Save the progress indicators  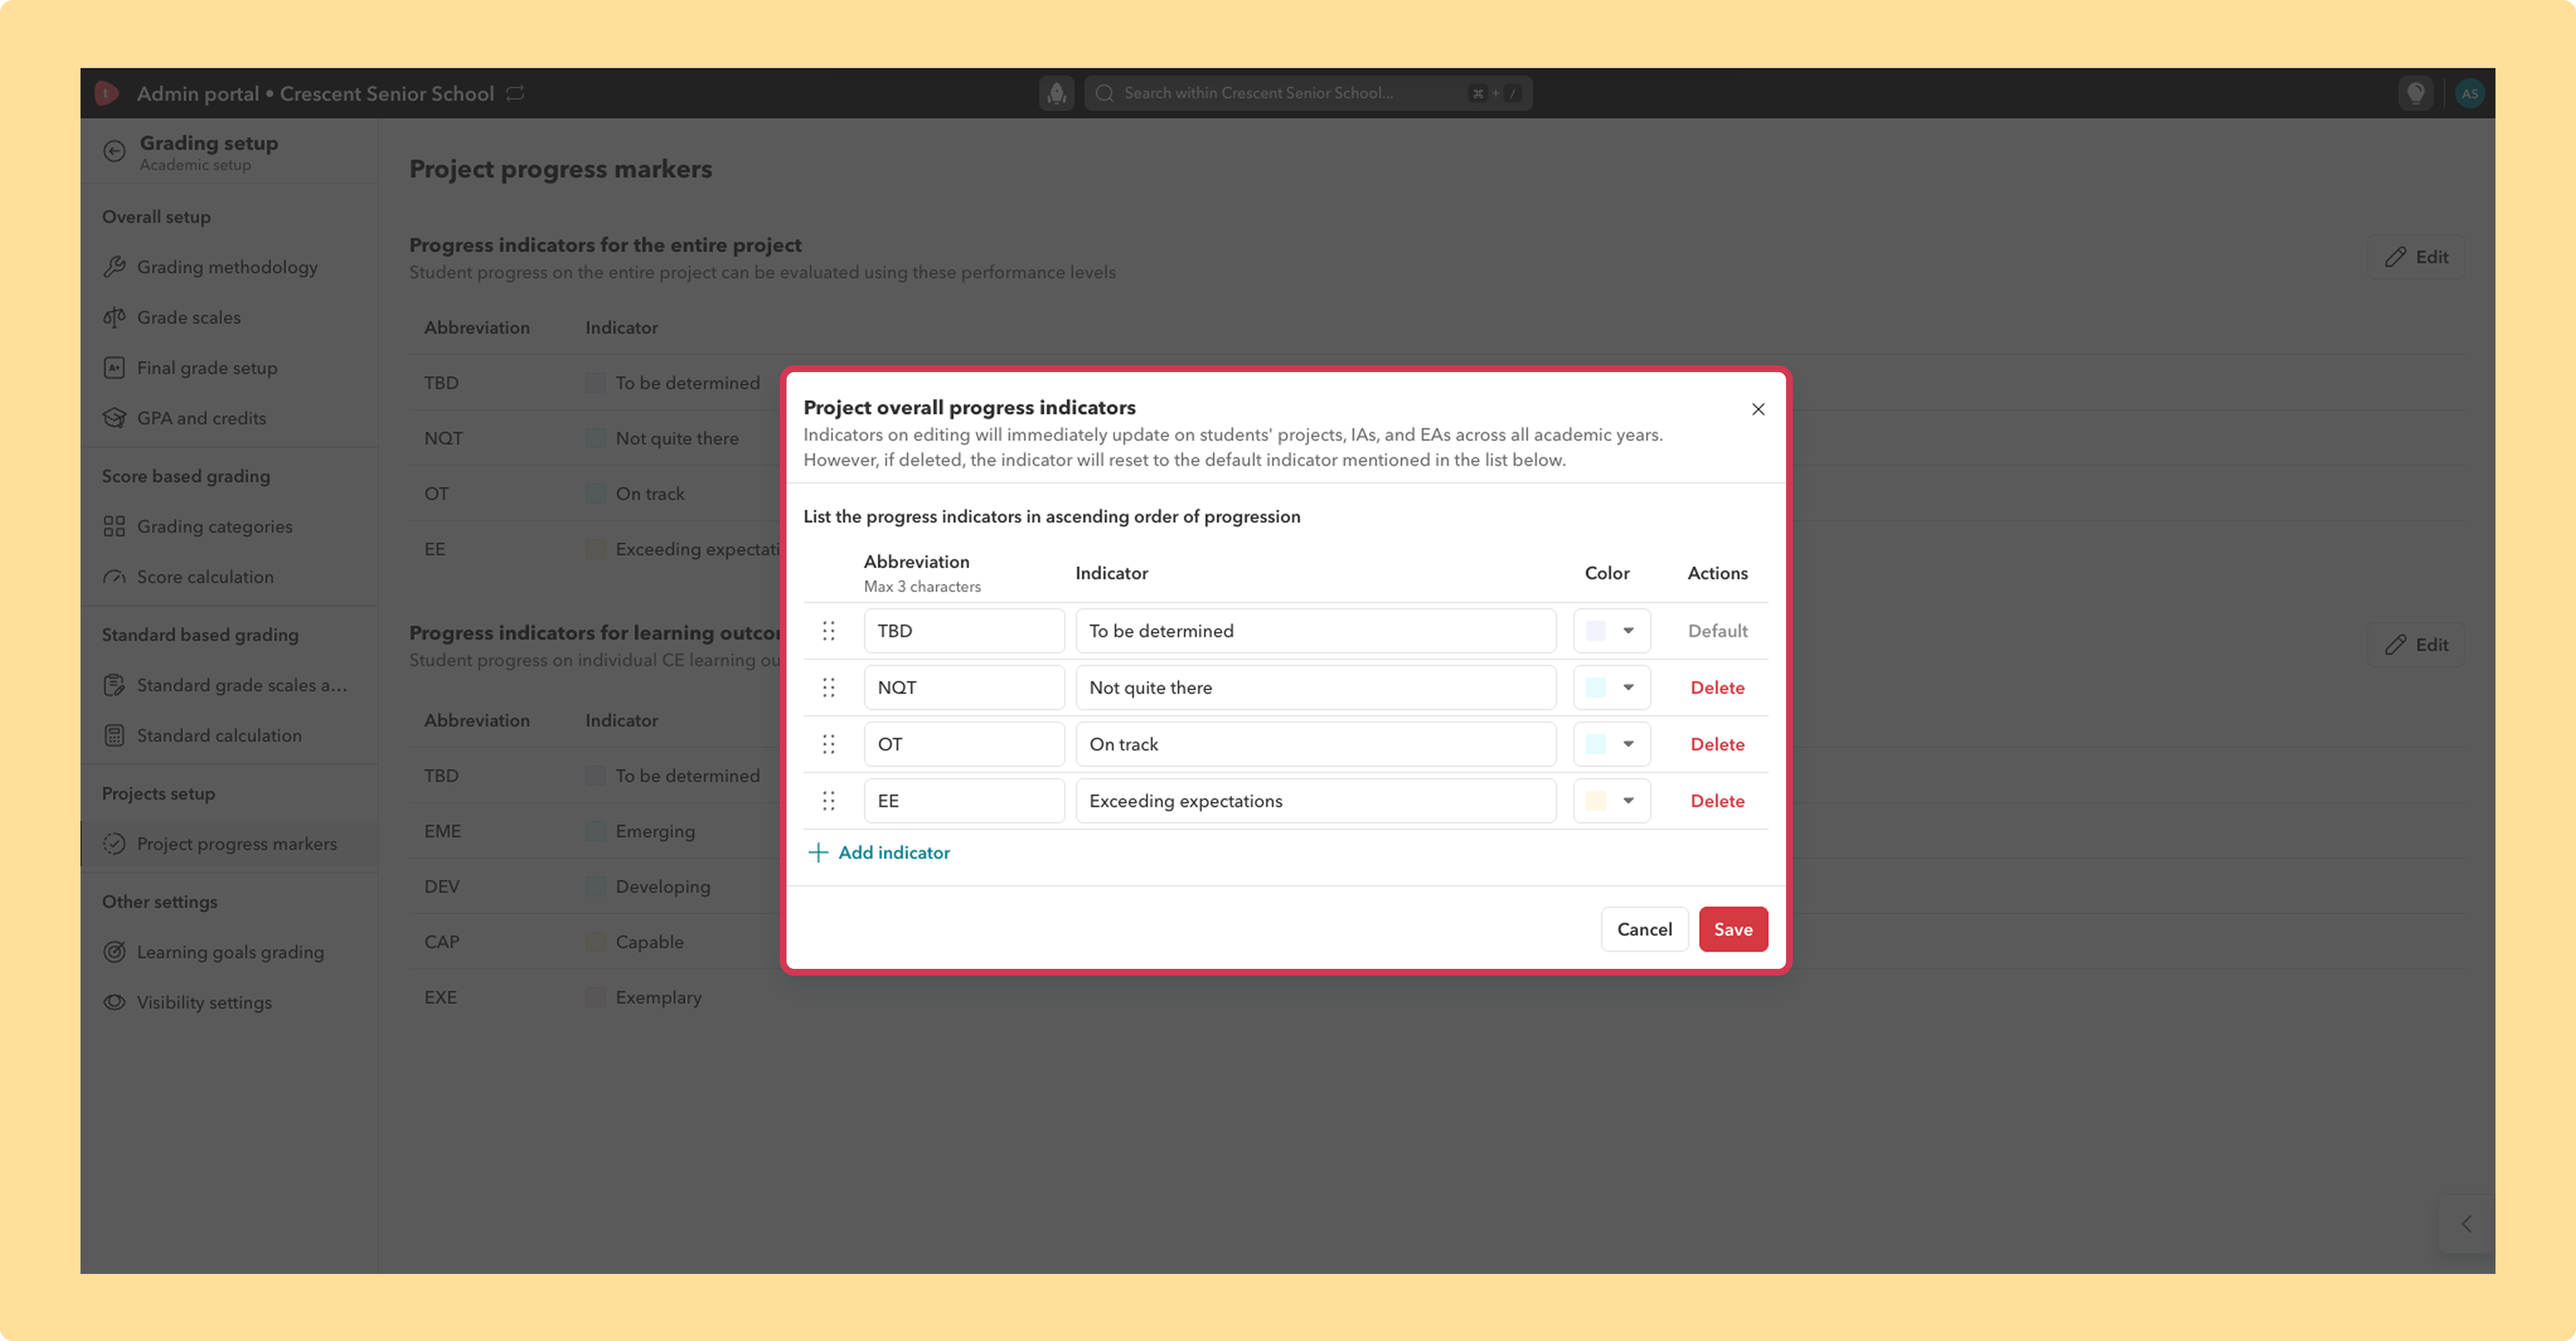(x=1733, y=929)
